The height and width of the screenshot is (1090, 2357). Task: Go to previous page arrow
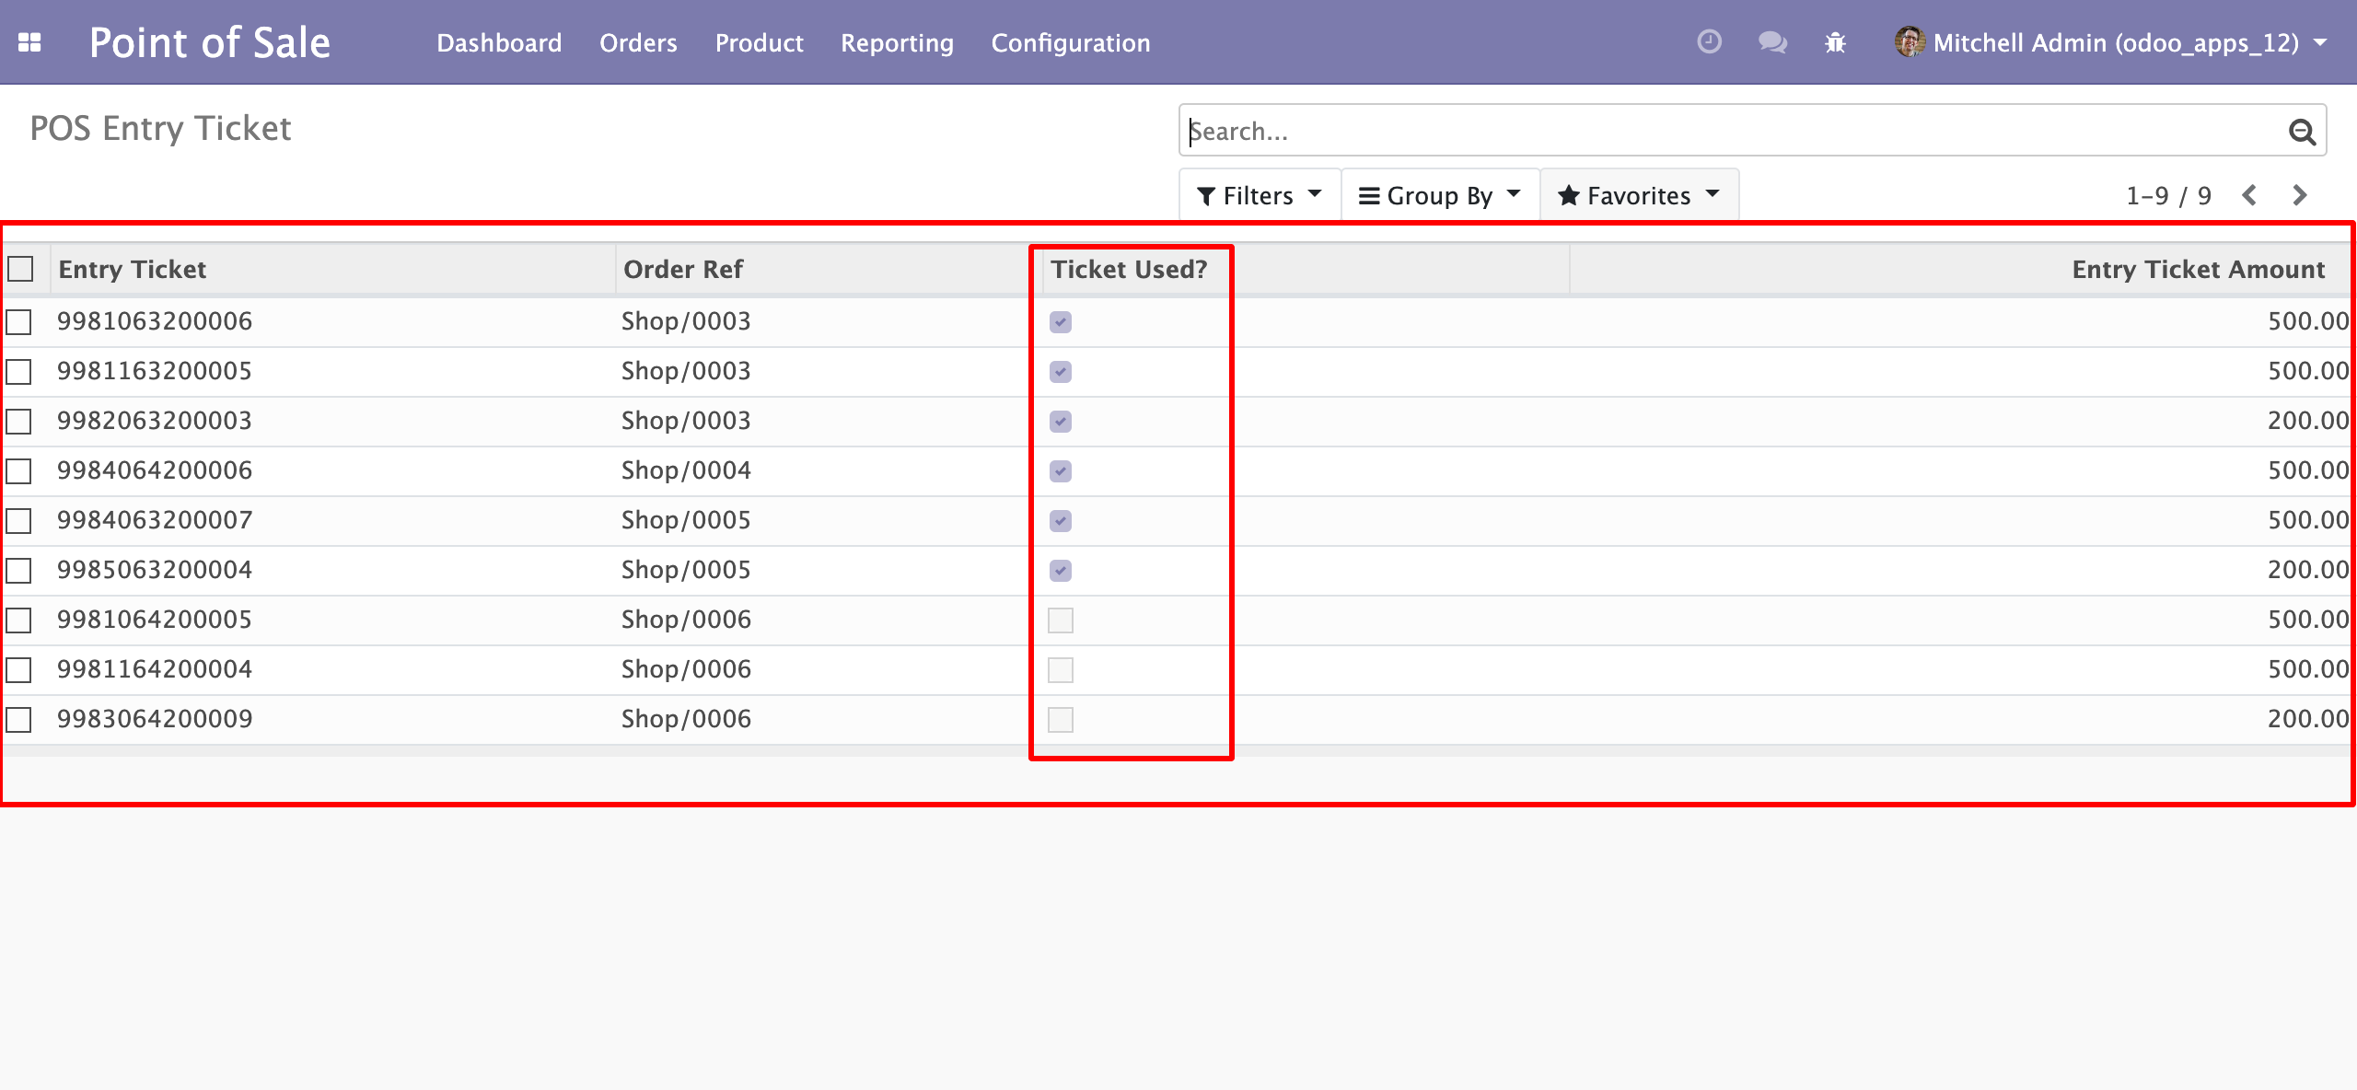pyautogui.click(x=2249, y=195)
